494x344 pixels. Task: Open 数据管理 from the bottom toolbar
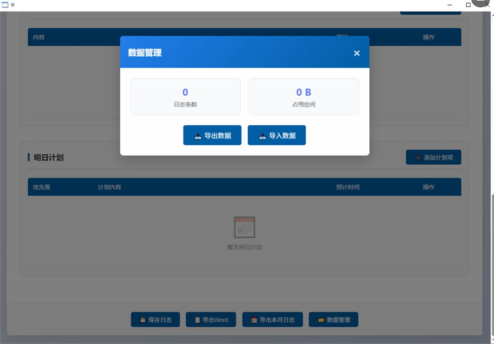[333, 320]
